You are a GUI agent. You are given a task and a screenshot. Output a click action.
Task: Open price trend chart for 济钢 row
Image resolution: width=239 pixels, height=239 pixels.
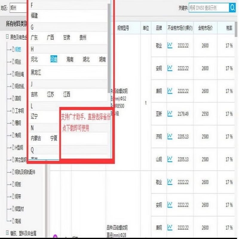coord(170,137)
